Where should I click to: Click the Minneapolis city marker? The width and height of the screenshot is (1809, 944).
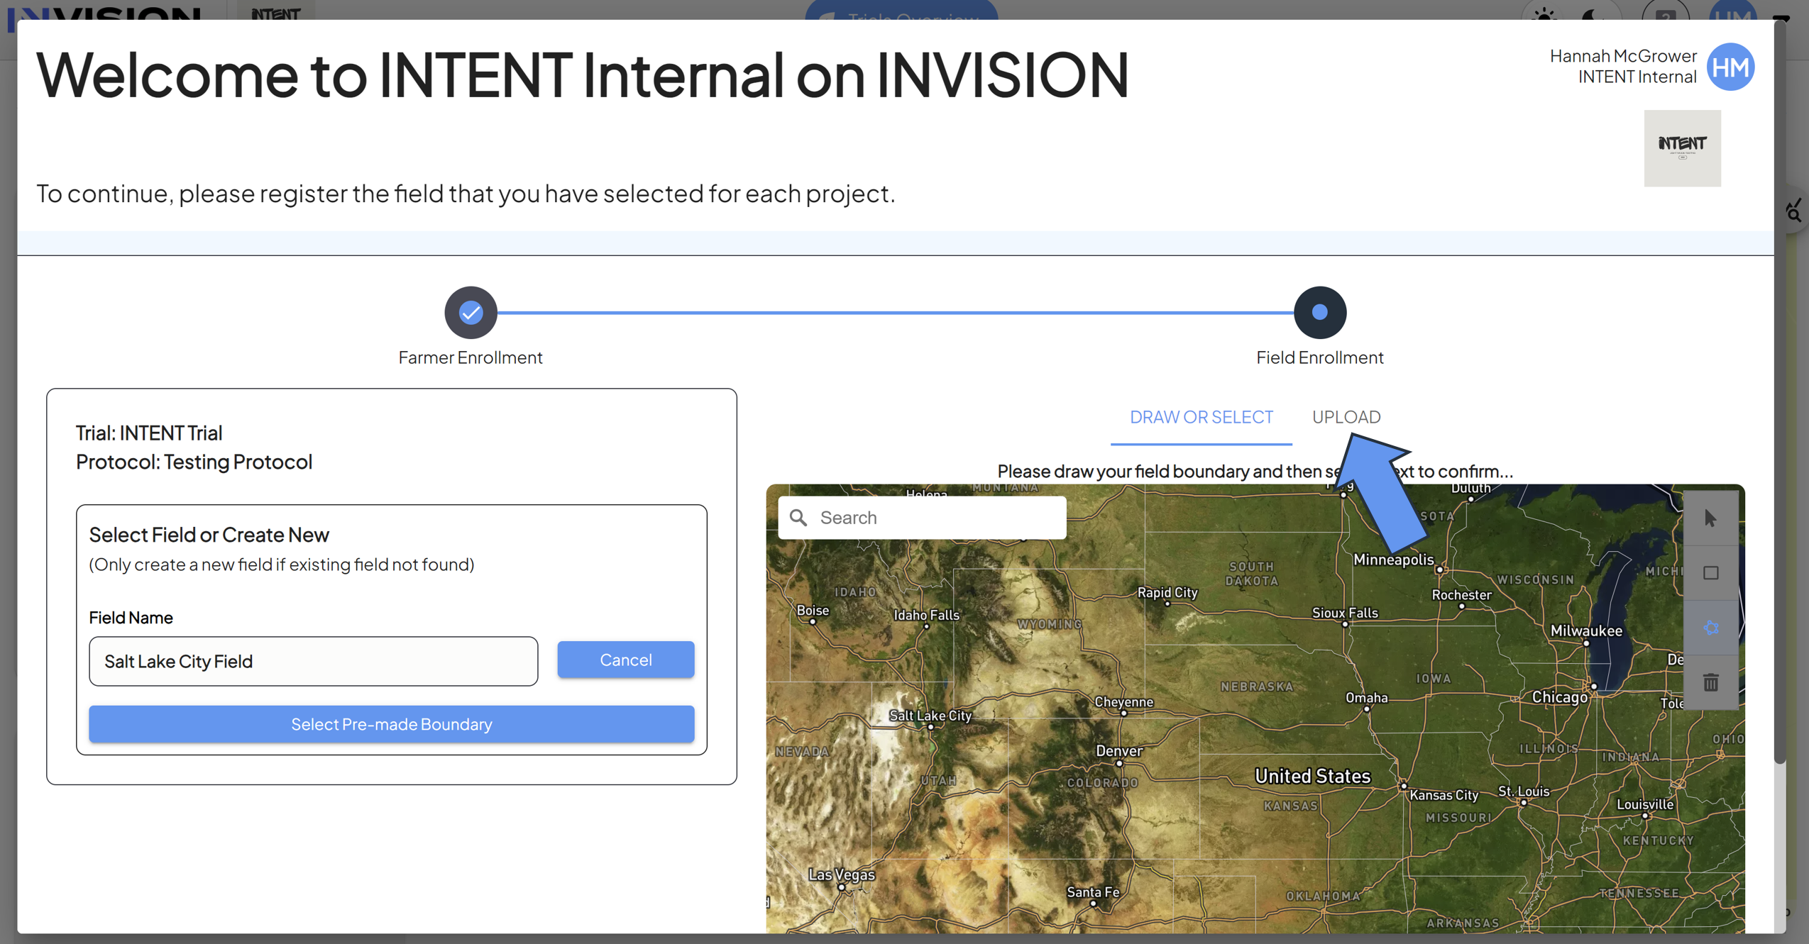(x=1439, y=569)
